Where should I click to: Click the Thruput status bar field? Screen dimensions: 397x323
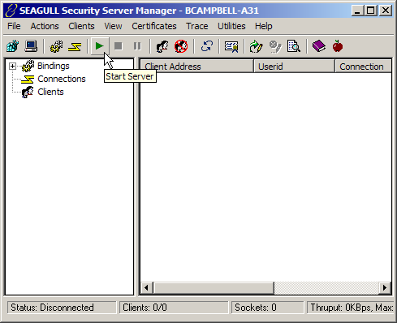point(351,308)
